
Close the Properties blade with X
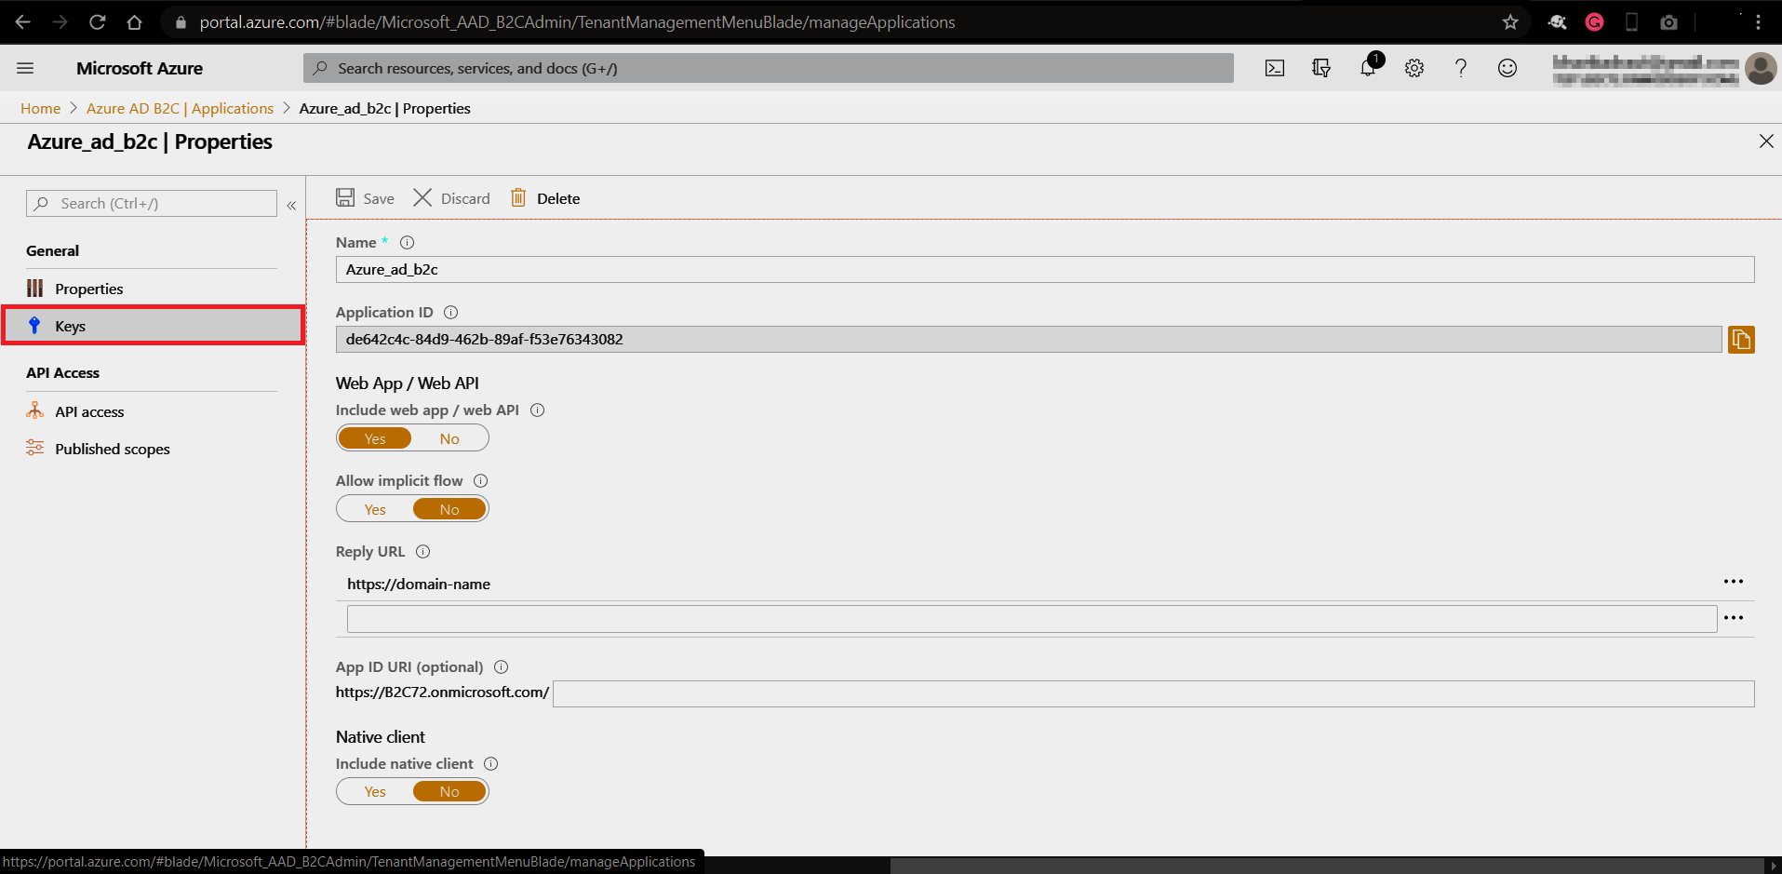tap(1766, 141)
